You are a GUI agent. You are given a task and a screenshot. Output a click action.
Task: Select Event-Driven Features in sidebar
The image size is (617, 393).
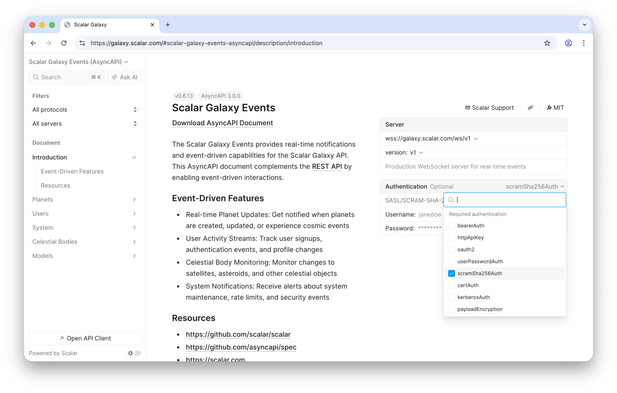click(72, 172)
